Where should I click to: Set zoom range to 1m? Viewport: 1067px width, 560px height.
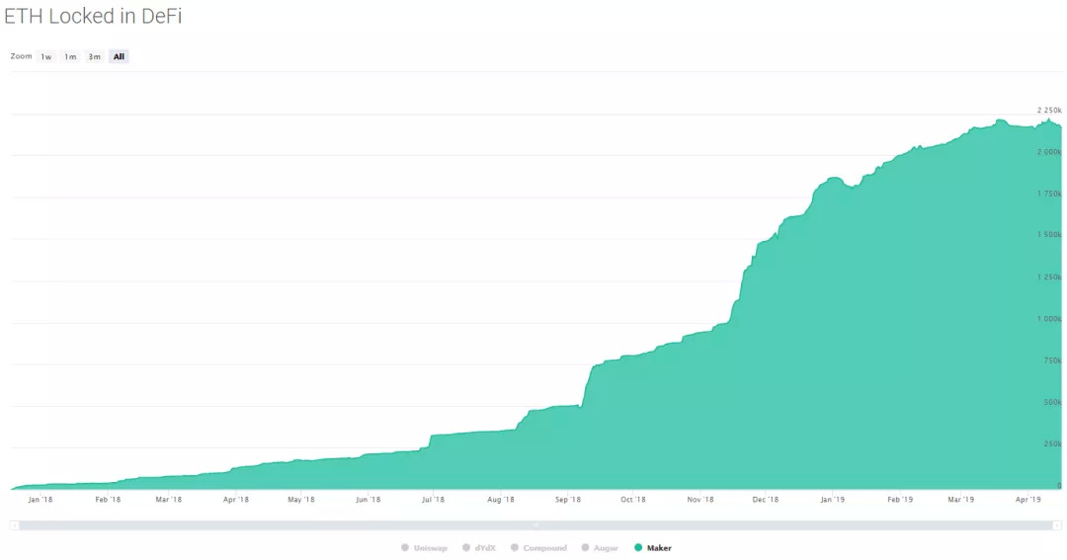pyautogui.click(x=70, y=57)
